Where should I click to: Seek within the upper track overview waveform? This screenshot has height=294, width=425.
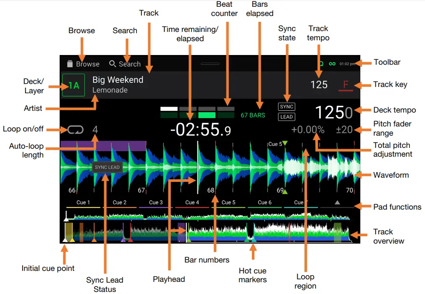208,216
